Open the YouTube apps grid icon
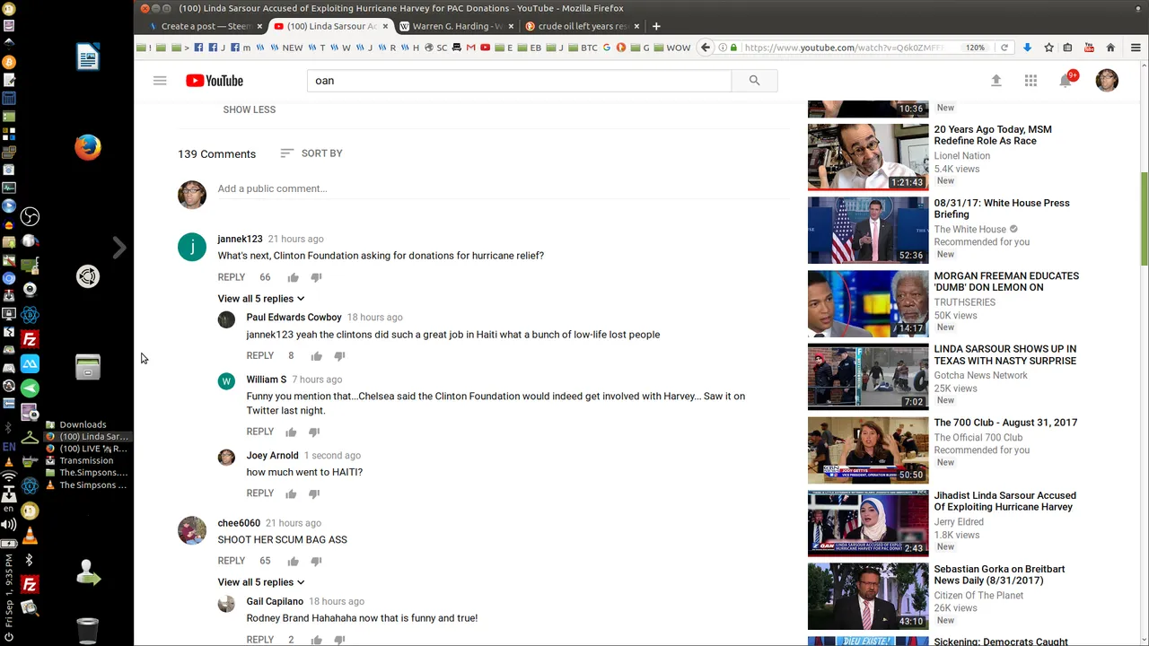Image resolution: width=1149 pixels, height=646 pixels. pos(1031,81)
